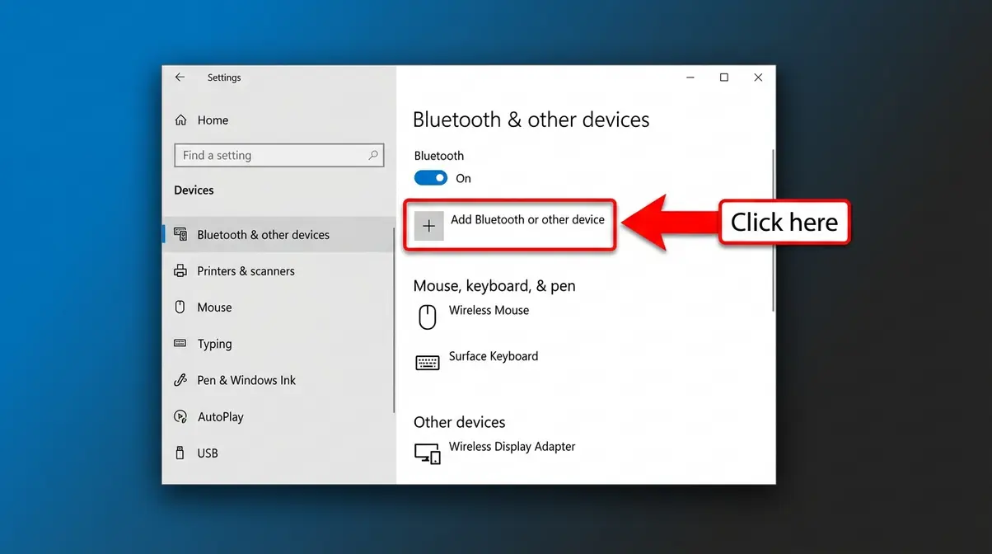This screenshot has width=992, height=554.
Task: Open the Mouse settings page
Action: click(278, 308)
